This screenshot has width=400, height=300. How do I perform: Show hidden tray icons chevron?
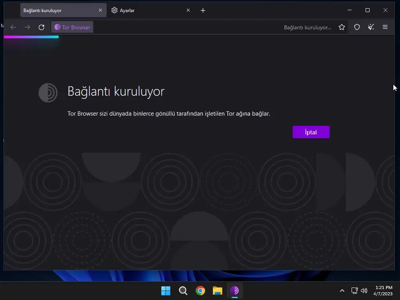342,291
